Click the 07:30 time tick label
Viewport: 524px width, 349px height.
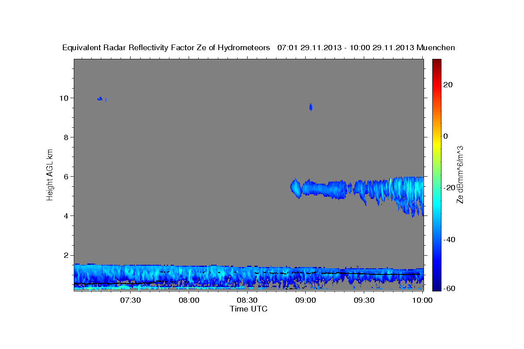[131, 300]
